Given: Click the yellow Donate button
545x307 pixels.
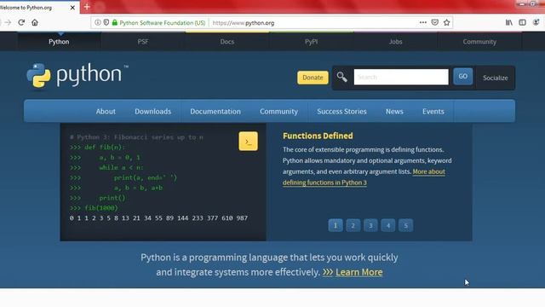Looking at the screenshot, I should coord(313,78).
